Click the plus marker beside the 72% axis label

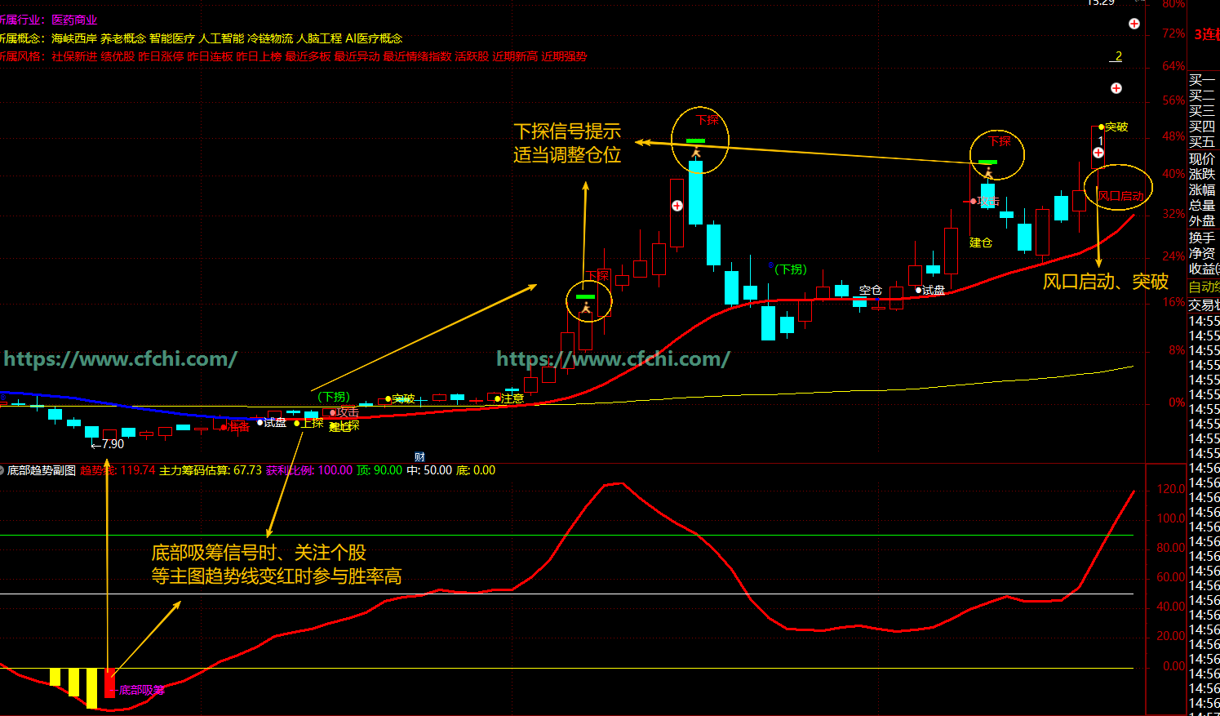(1134, 24)
